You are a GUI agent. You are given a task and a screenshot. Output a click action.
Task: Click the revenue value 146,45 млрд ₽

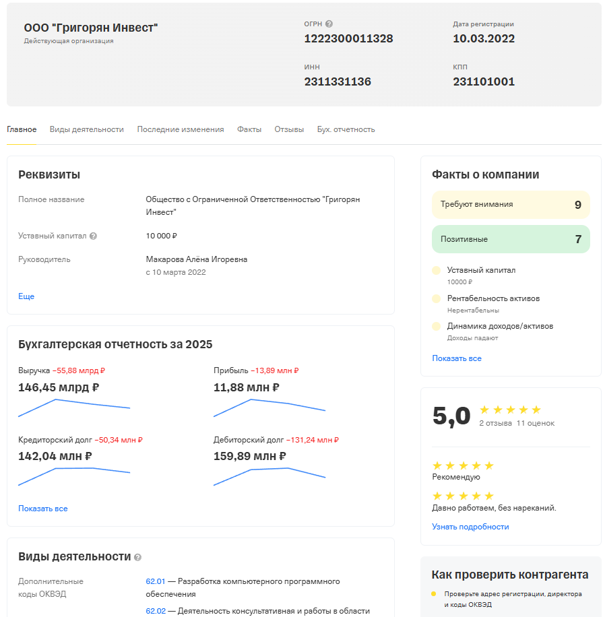pos(59,387)
